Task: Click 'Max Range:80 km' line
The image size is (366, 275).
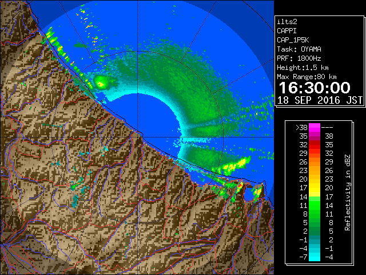Action: tap(307, 77)
